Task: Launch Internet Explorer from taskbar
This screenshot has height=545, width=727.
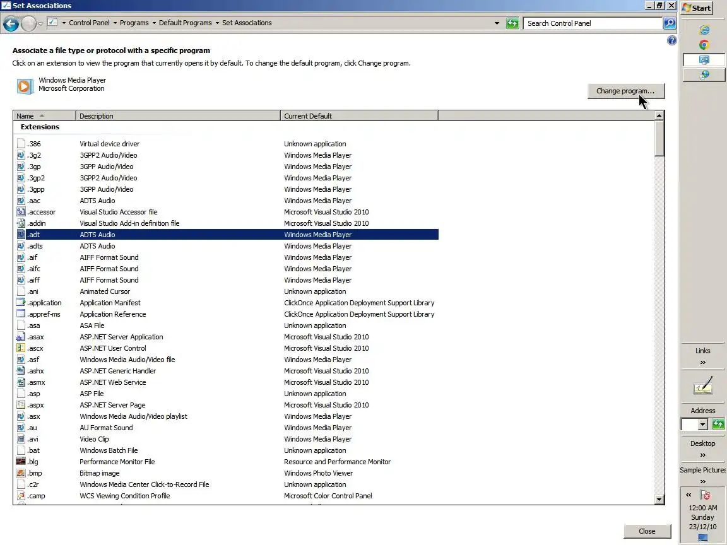Action: 704,30
